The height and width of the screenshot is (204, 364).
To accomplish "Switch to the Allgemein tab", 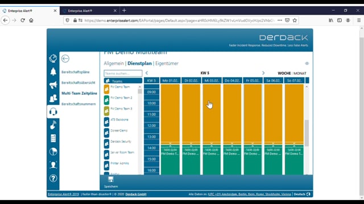I will tap(114, 63).
